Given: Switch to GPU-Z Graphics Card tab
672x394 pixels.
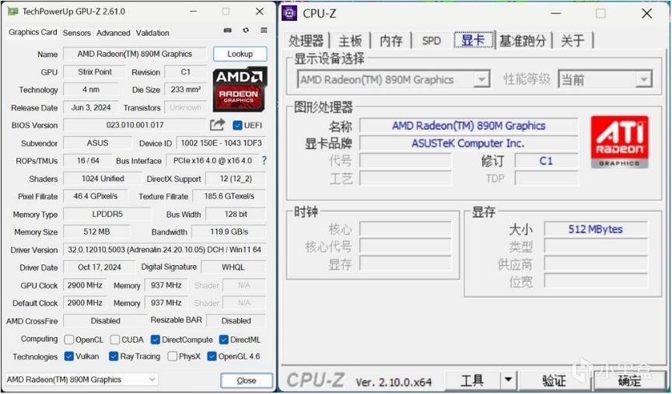Looking at the screenshot, I should 33,32.
